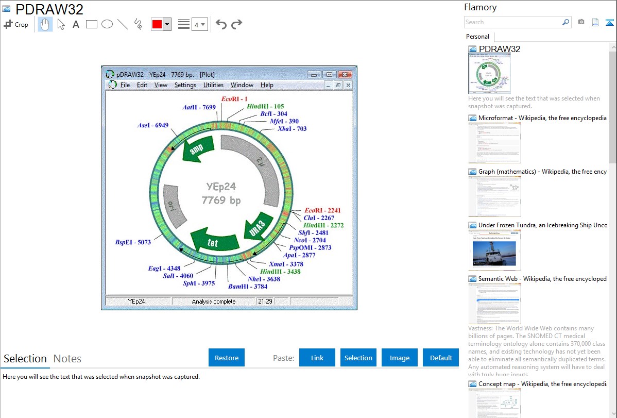
Task: Click the icon next to Graph (mathematics) entry
Action: click(472, 172)
